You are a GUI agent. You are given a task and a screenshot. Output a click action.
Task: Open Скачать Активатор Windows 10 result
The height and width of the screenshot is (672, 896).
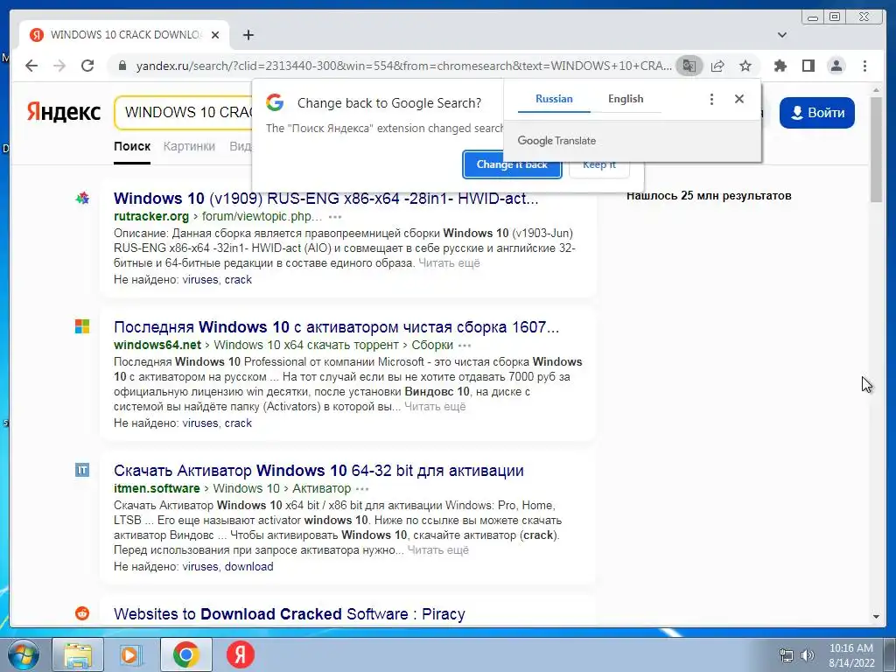(x=318, y=470)
